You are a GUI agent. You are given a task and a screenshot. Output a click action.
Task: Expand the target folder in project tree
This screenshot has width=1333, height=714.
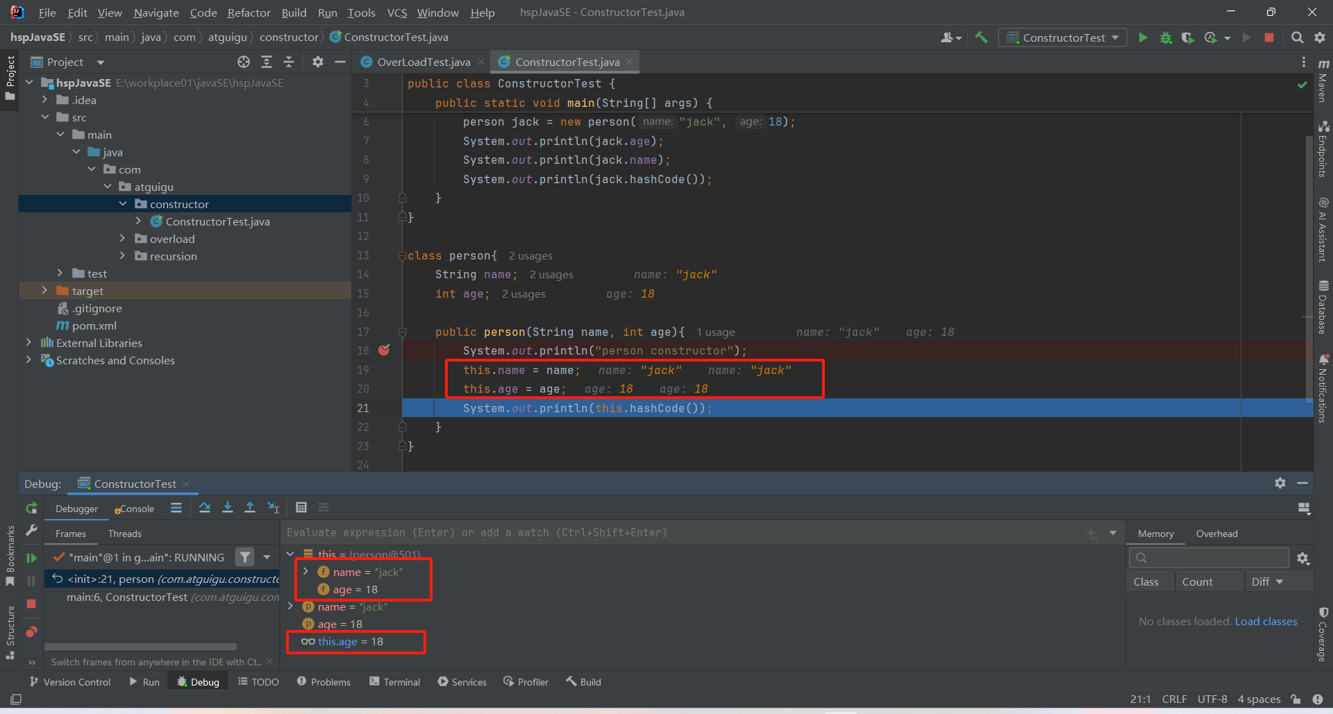click(44, 291)
